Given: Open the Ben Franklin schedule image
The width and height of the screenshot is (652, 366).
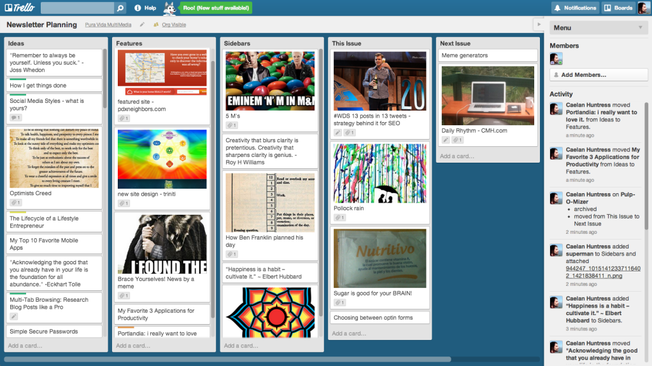Looking at the screenshot, I should click(x=270, y=203).
